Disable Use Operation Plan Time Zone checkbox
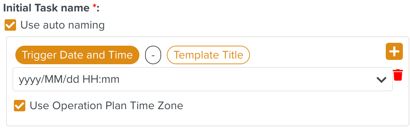The width and height of the screenshot is (410, 132). coord(20,106)
